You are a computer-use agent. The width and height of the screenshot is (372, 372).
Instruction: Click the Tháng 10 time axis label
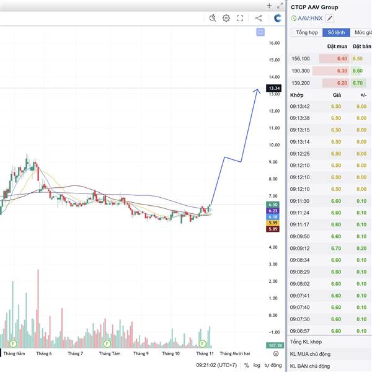click(x=171, y=353)
